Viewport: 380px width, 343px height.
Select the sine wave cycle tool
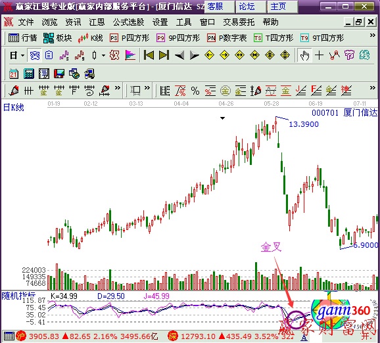(x=271, y=91)
